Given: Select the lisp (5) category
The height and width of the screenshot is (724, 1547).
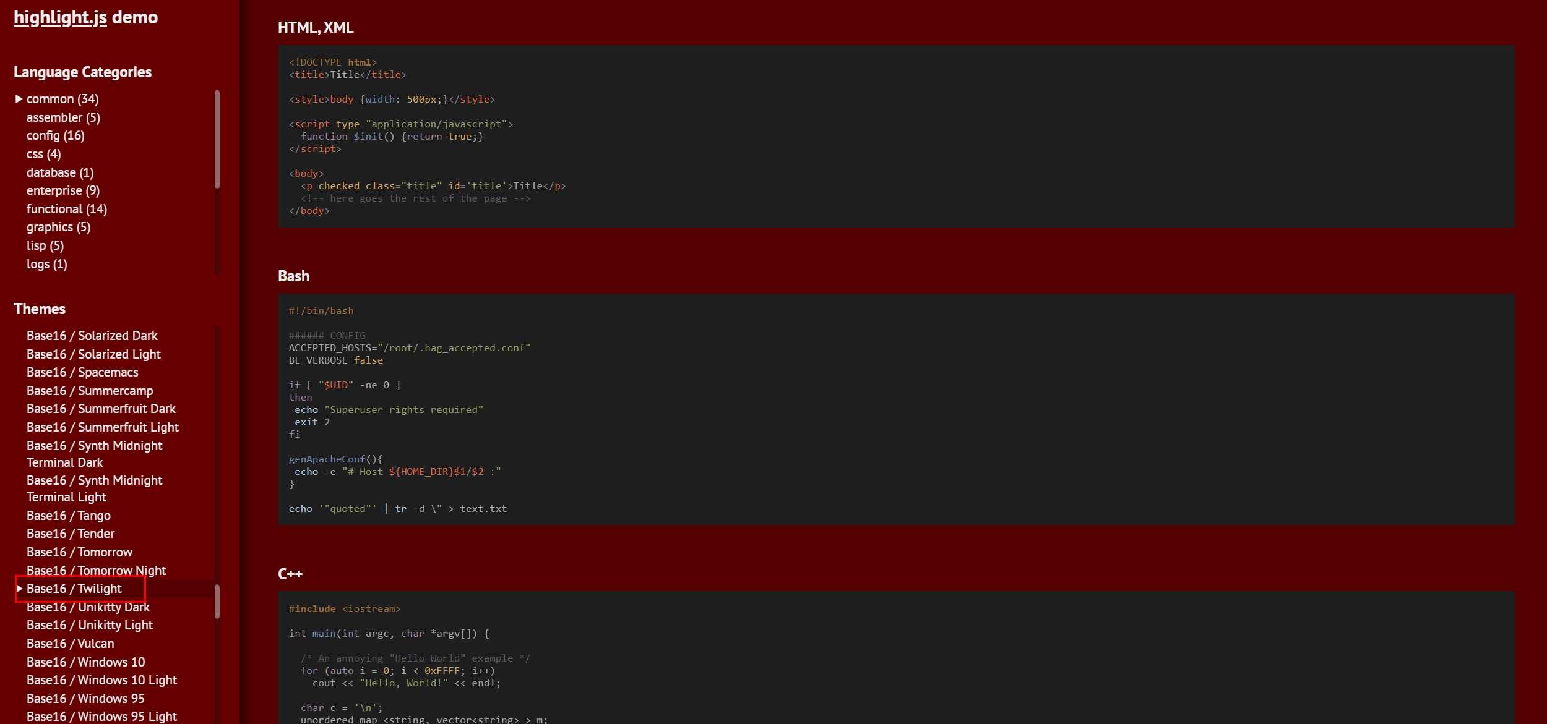Looking at the screenshot, I should (45, 245).
